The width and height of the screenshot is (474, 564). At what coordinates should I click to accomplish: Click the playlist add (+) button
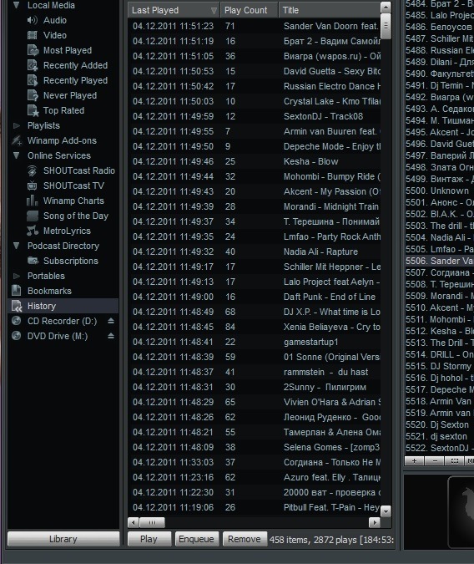pos(415,460)
